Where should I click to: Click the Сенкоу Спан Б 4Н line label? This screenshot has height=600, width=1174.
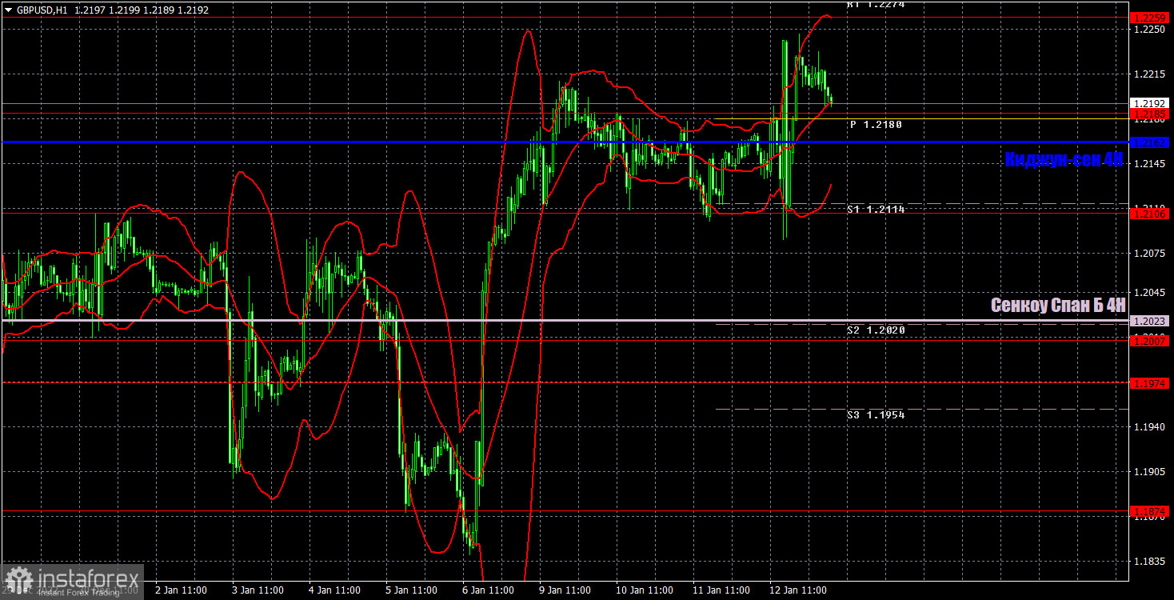tap(1058, 305)
